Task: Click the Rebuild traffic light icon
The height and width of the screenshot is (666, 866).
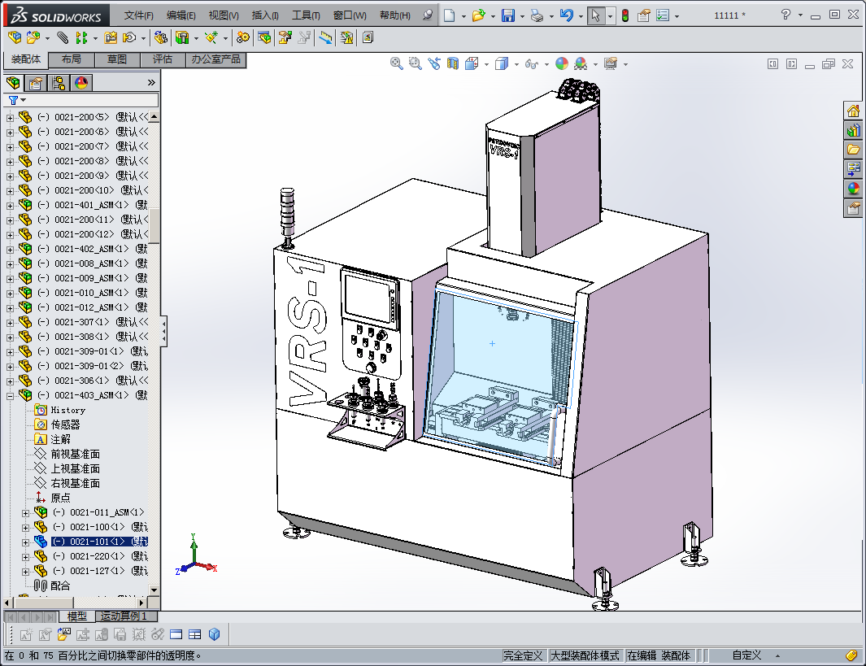Action: [x=624, y=15]
